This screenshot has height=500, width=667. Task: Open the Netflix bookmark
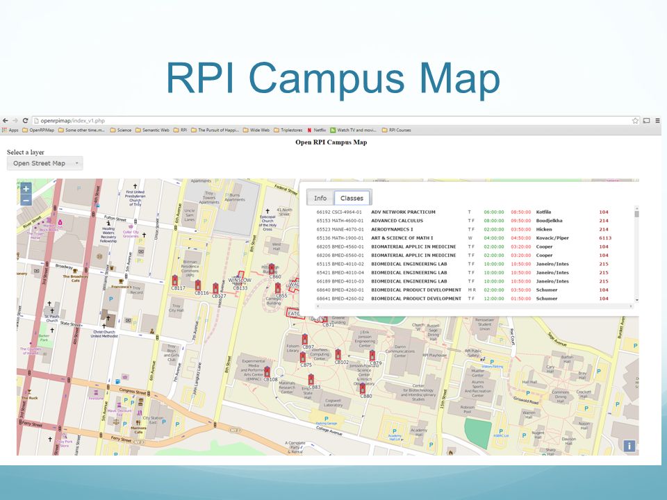click(317, 130)
